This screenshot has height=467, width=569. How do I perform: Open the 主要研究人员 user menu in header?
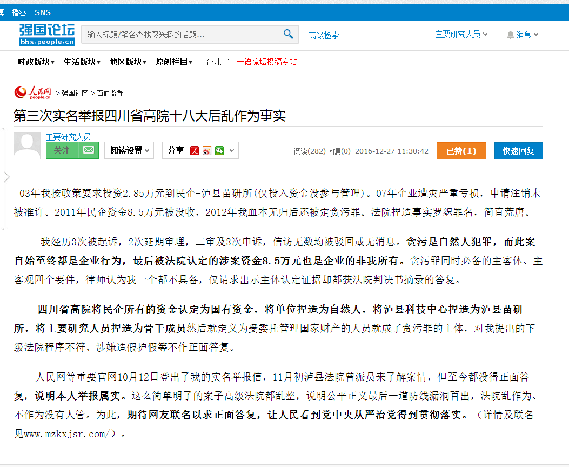click(461, 34)
